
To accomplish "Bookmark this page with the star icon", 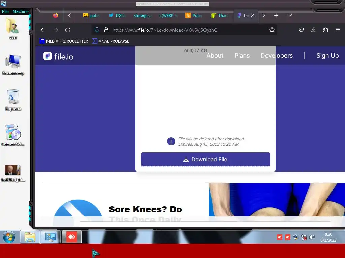I will [272, 30].
